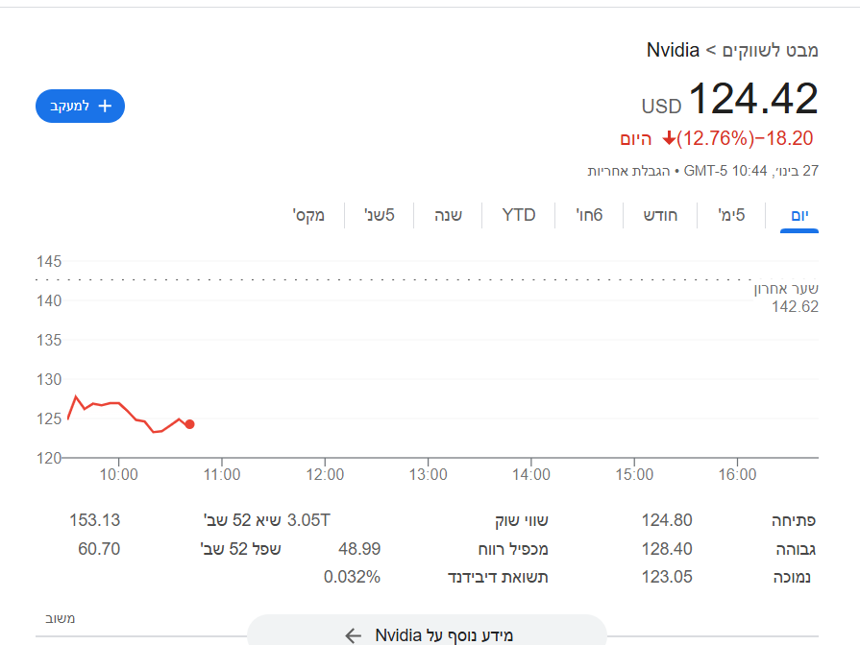Click the chart peak near 127 before 10:00

pyautogui.click(x=76, y=396)
